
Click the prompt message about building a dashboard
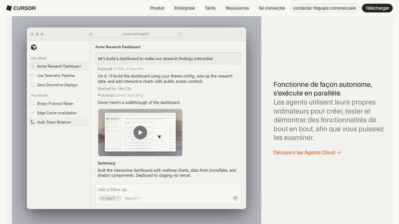pyautogui.click(x=168, y=59)
